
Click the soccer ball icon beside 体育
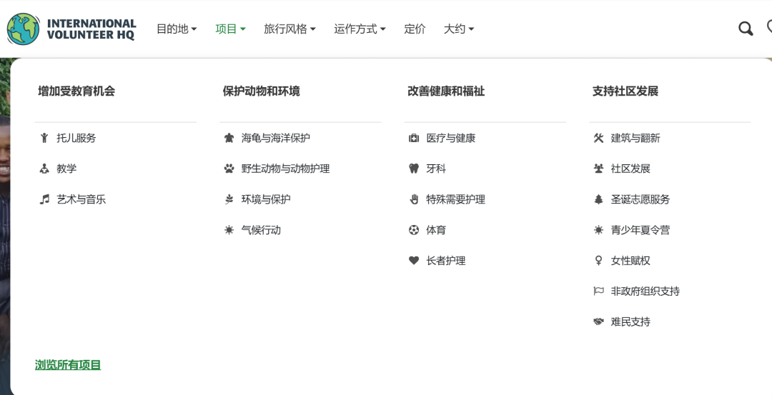(414, 230)
